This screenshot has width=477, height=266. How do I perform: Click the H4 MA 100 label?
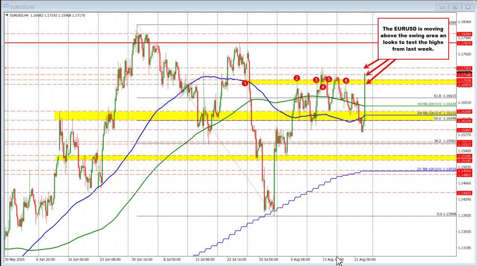[x=436, y=113]
